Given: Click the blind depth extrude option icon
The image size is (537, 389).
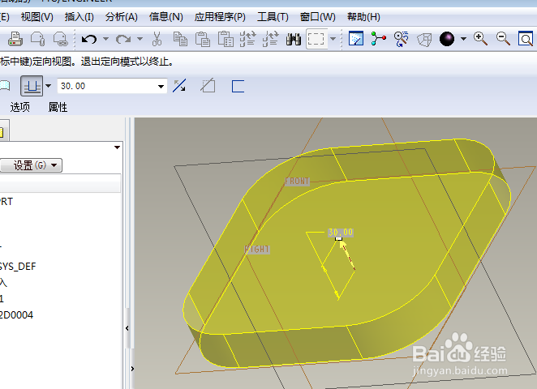Looking at the screenshot, I should [x=32, y=86].
